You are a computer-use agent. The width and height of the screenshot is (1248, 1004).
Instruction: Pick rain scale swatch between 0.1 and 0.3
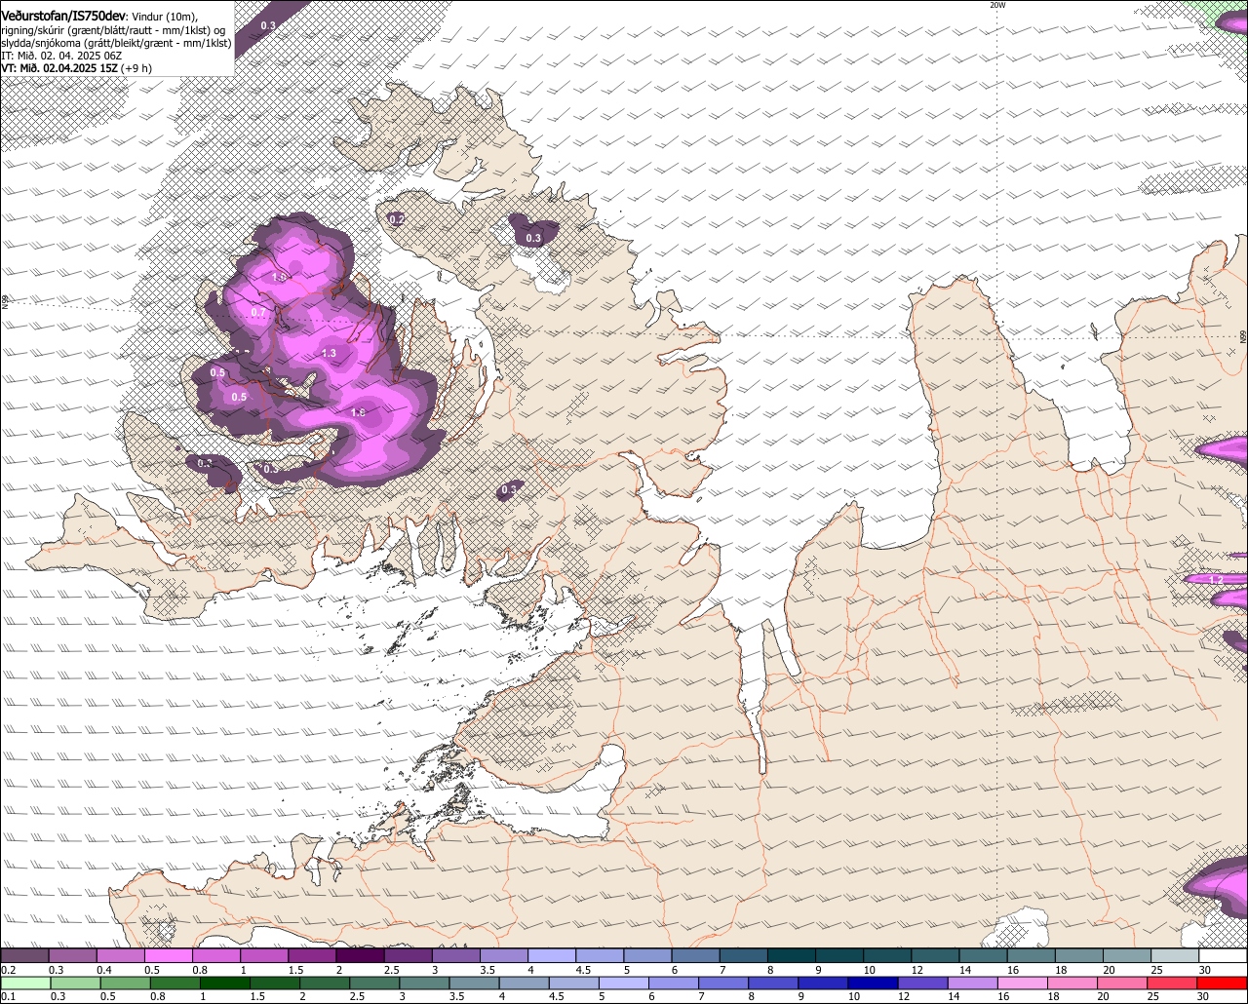25,983
